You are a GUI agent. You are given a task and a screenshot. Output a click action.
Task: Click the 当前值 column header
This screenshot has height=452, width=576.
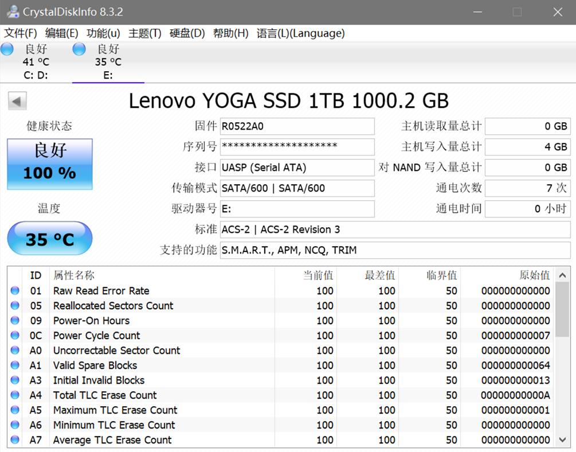305,275
